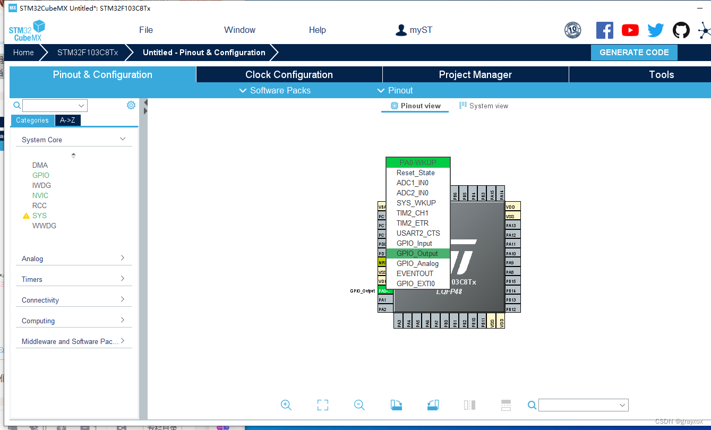
Task: Click the Pinout view chip icon
Action: 395,106
